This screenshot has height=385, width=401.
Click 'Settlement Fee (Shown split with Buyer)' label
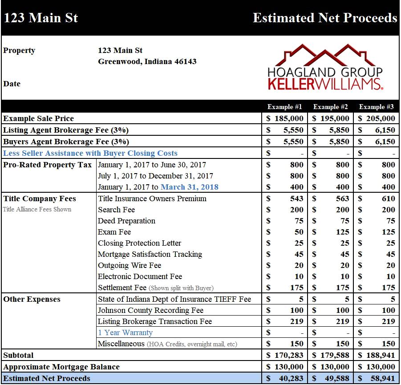click(x=156, y=288)
